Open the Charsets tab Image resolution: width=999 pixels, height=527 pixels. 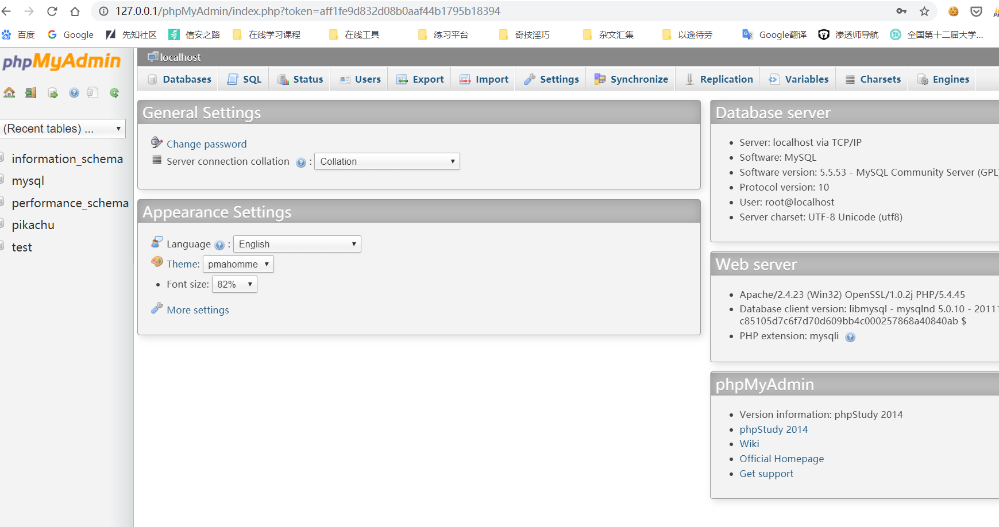pos(873,79)
